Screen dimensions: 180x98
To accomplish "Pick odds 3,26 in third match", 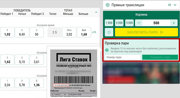I will point(7,83).
